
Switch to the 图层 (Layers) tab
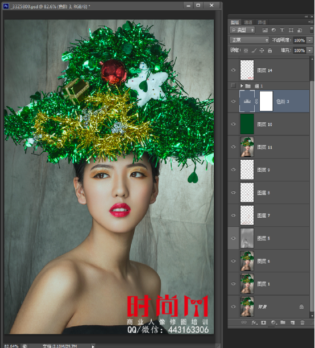tap(234, 22)
